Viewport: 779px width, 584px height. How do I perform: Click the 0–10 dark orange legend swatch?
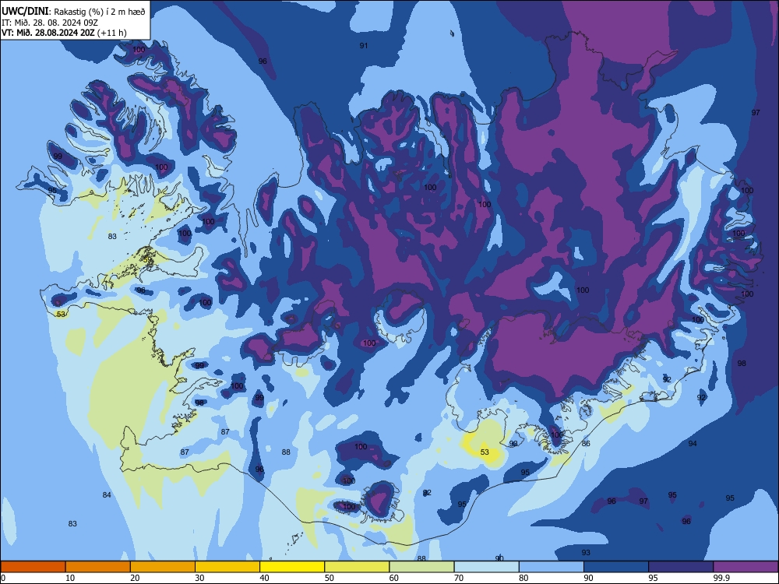point(33,567)
